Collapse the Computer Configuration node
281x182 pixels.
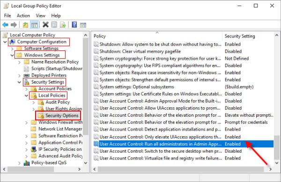5,42
